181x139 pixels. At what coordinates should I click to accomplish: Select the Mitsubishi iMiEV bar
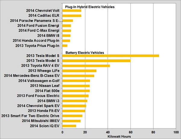pyautogui.click(x=71, y=121)
